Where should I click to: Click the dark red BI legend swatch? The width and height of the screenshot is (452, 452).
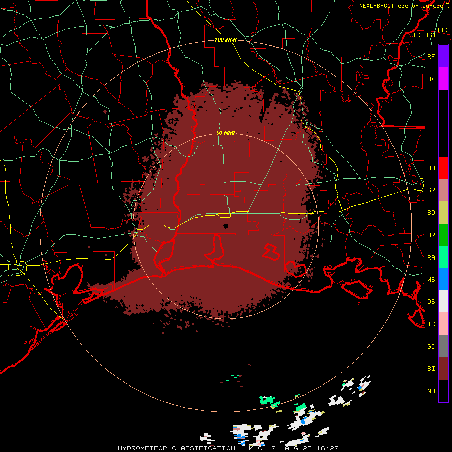443,369
